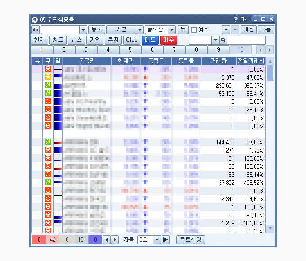Click the 등록 button
Viewport: 306px width, 261px height.
pos(97,30)
